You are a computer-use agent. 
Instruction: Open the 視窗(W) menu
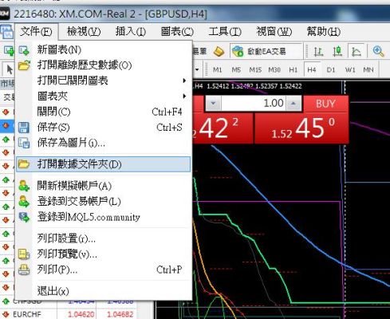(x=274, y=32)
